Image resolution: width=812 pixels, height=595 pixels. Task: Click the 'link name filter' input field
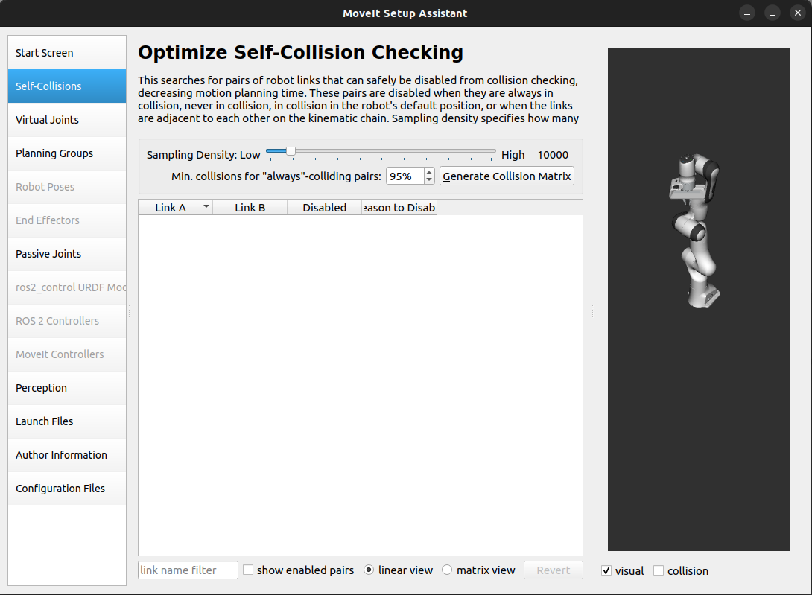[x=187, y=570]
